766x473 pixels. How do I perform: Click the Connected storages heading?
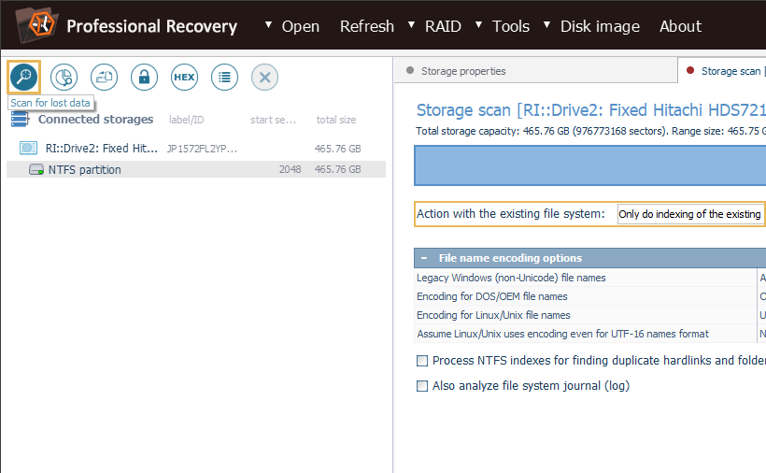(x=95, y=120)
